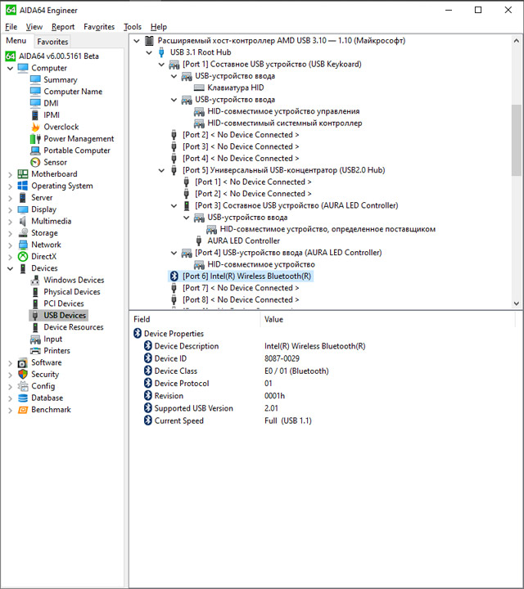Open the File menu
524x589 pixels.
pos(11,27)
